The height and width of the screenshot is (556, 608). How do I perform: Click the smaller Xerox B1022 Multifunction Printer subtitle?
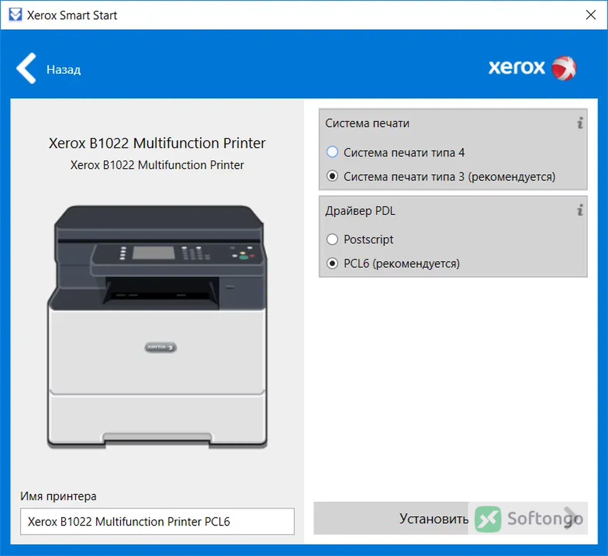[x=157, y=165]
